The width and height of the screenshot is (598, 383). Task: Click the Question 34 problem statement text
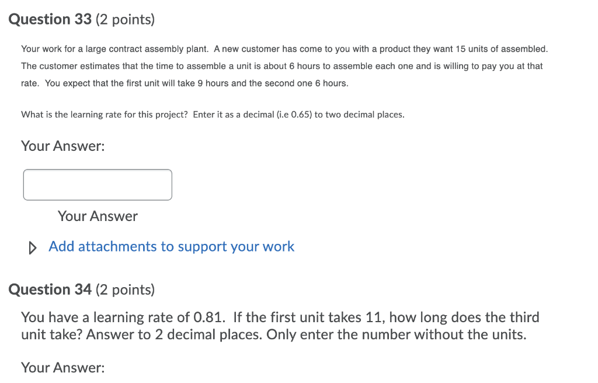tap(280, 326)
